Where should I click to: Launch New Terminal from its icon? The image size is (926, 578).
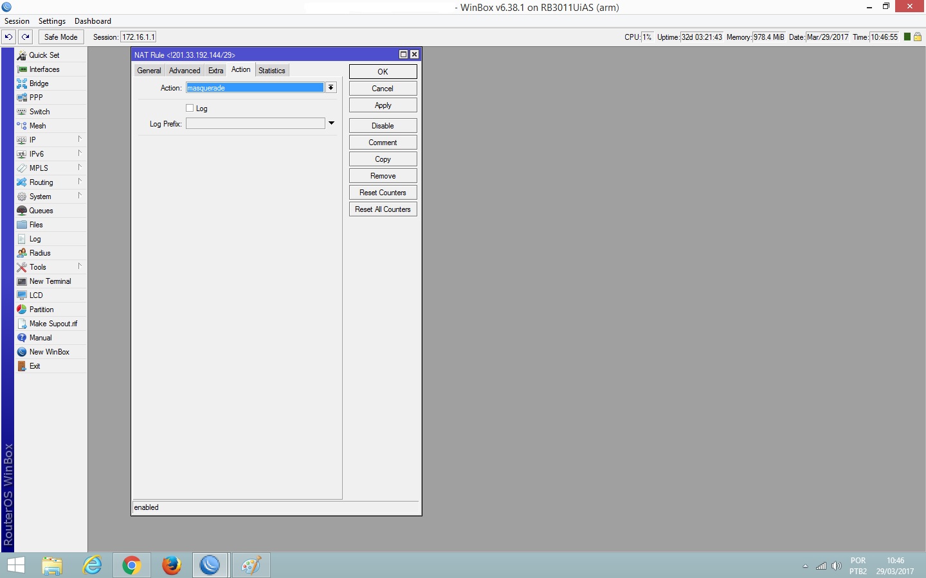click(22, 281)
